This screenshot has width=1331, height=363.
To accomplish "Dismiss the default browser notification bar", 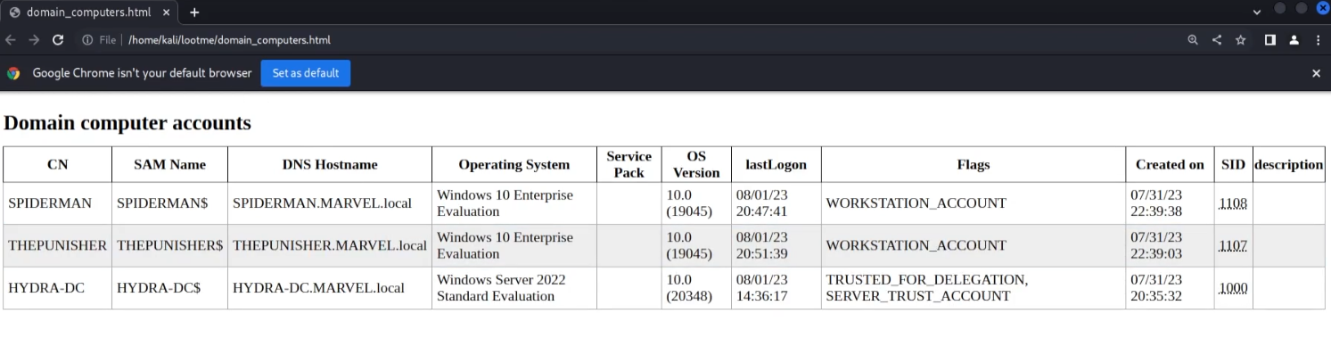I will [1316, 73].
